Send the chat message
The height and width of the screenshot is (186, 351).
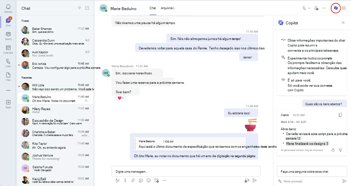point(254,180)
